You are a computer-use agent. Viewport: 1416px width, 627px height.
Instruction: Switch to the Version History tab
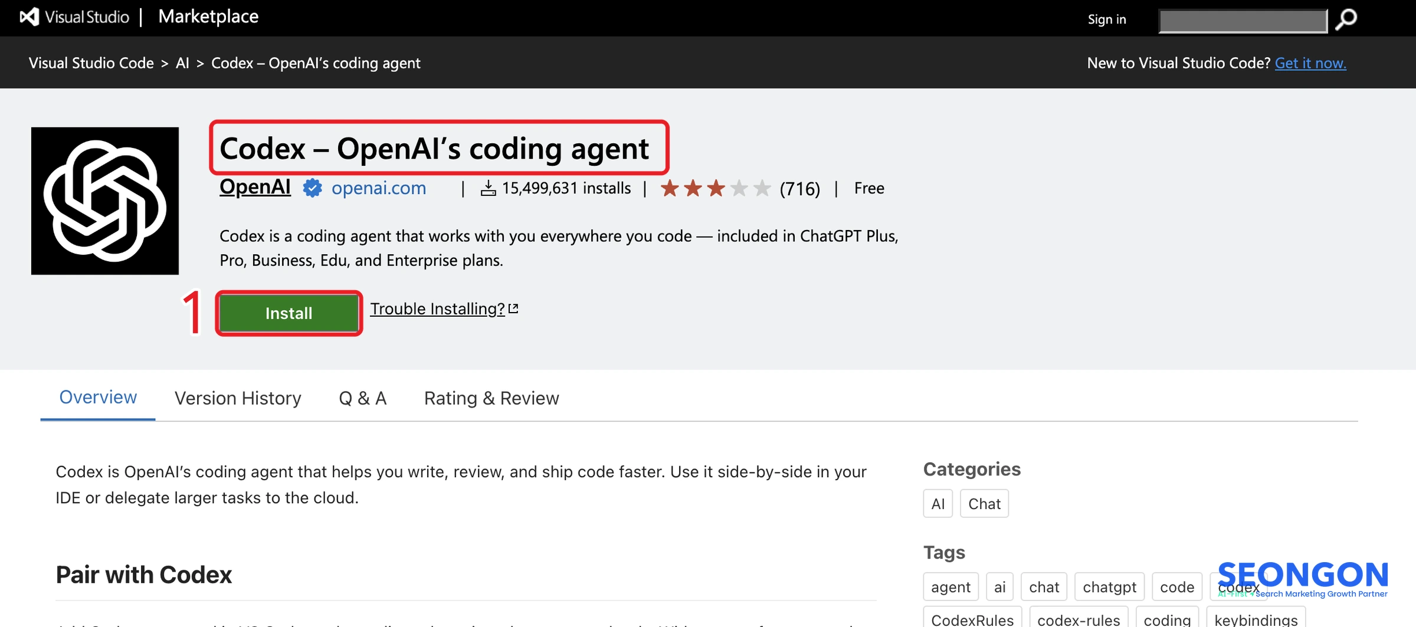click(238, 399)
